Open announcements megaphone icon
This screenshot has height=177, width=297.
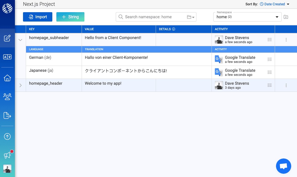7,155
